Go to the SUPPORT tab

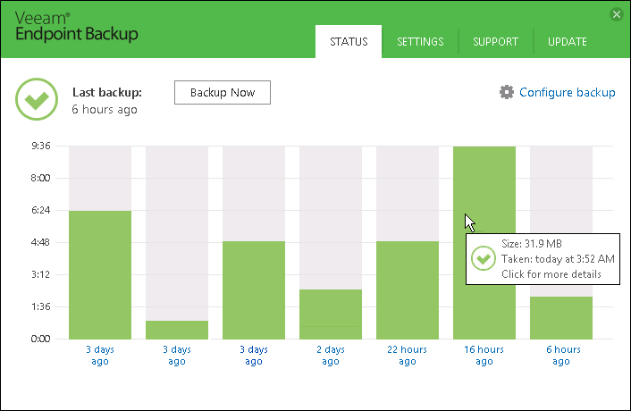coord(495,42)
